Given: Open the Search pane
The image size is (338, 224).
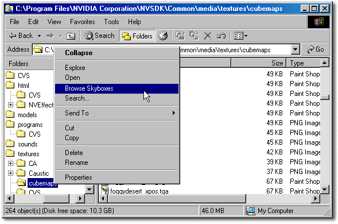Looking at the screenshot, I should point(99,36).
